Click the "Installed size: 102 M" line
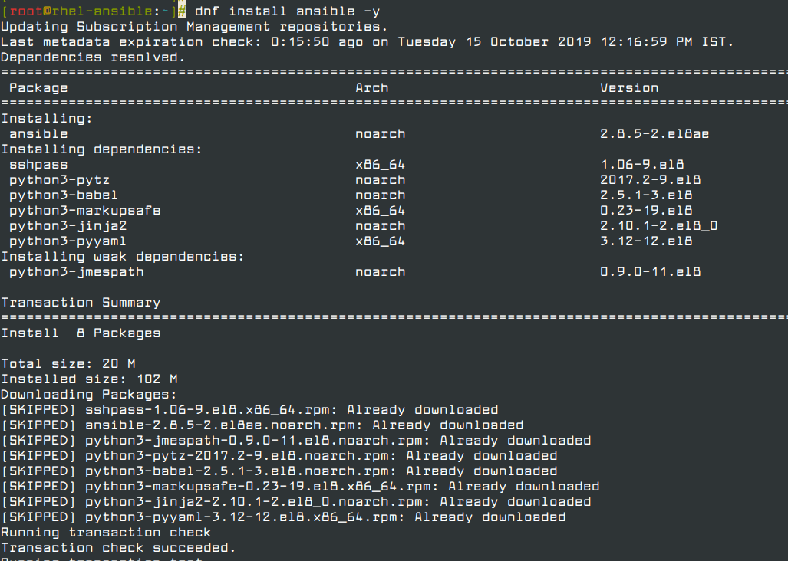 point(89,379)
